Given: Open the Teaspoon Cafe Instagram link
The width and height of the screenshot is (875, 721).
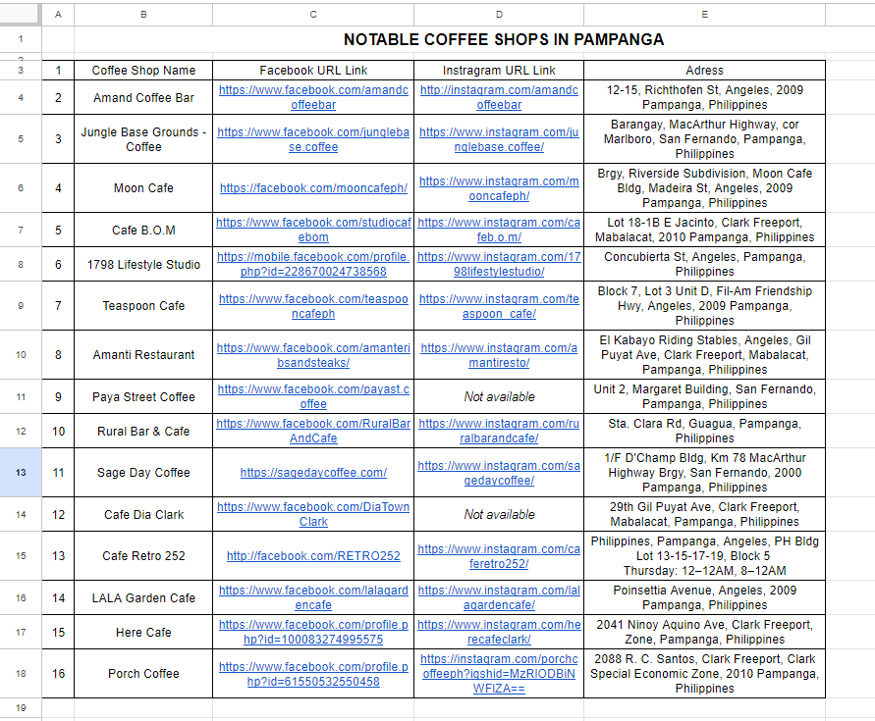Looking at the screenshot, I should 499,306.
